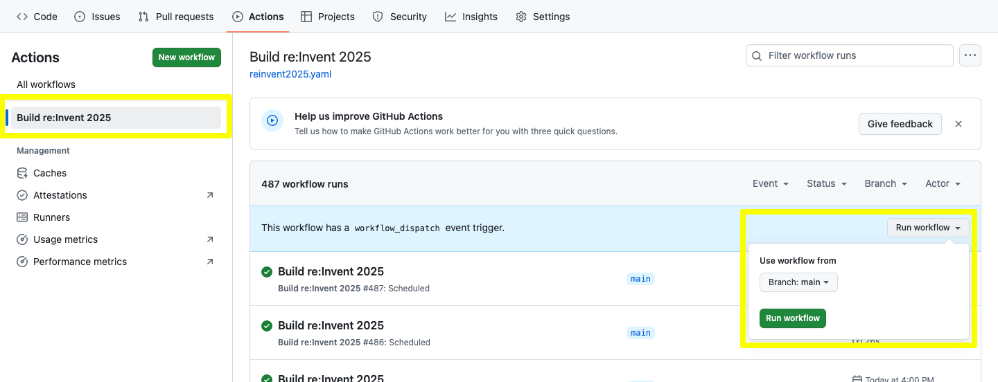The height and width of the screenshot is (382, 998).
Task: Expand the Actor filter dropdown
Action: click(x=943, y=183)
